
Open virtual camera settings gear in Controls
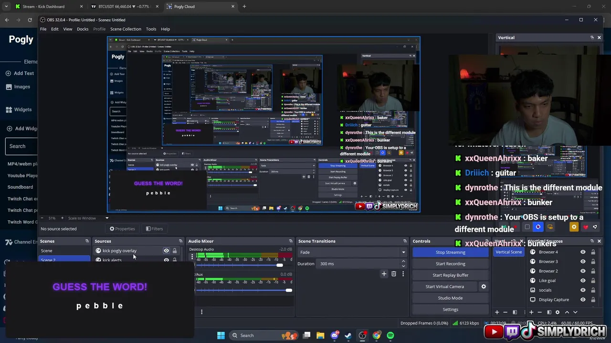click(x=484, y=286)
